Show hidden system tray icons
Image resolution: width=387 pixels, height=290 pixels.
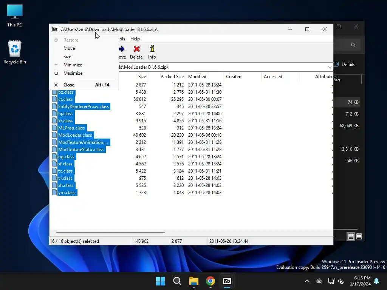[307, 281]
